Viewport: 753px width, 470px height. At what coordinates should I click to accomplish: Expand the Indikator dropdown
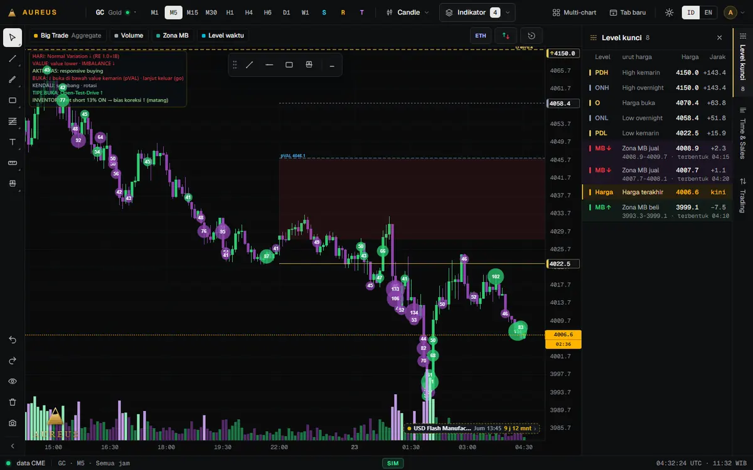478,13
